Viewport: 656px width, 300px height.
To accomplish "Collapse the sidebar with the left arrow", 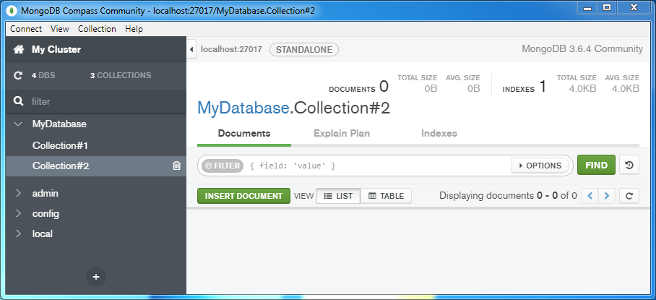I will point(191,50).
